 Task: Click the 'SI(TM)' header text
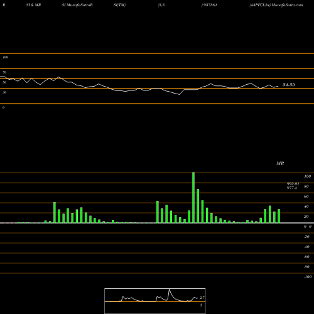coord(119,5)
